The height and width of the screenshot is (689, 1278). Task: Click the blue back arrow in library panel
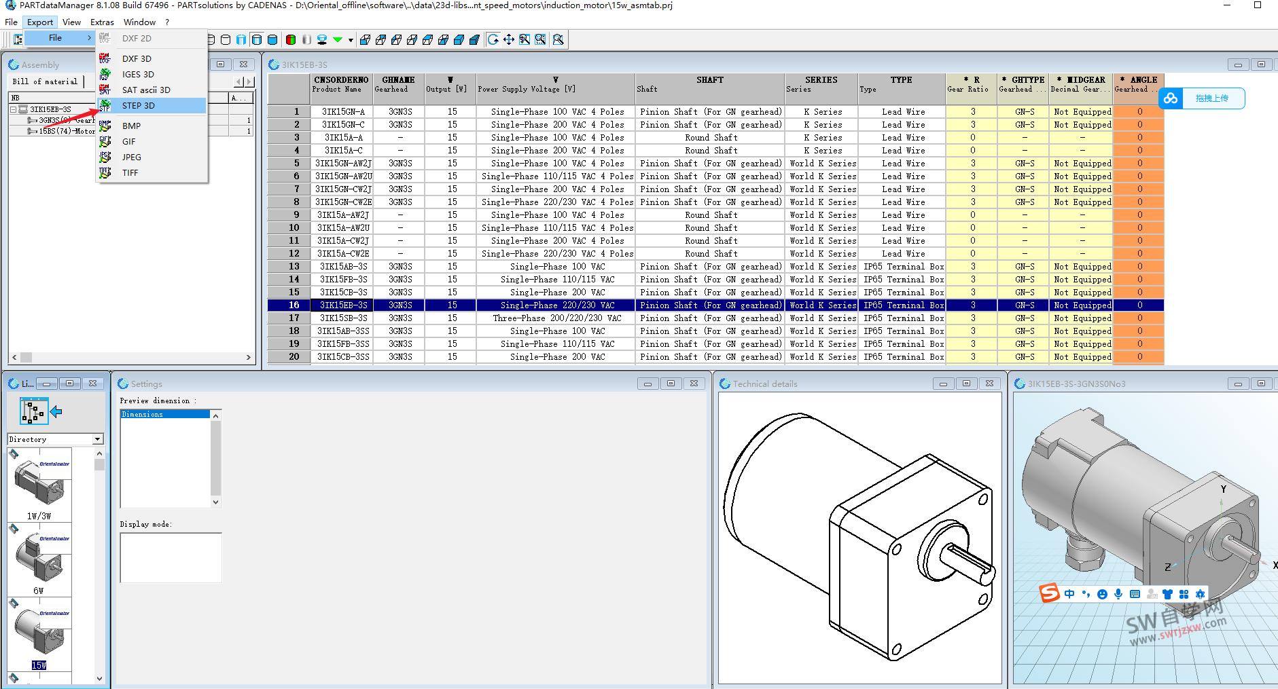pyautogui.click(x=56, y=411)
